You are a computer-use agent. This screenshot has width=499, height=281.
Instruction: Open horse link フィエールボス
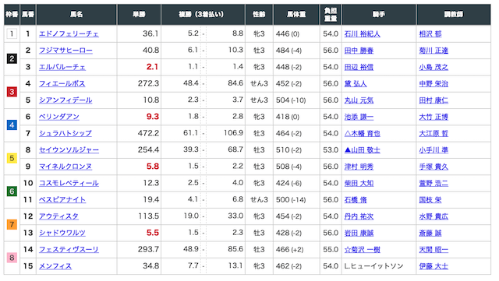(x=62, y=83)
